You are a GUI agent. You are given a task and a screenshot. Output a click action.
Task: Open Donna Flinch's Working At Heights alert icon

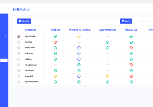79,48
